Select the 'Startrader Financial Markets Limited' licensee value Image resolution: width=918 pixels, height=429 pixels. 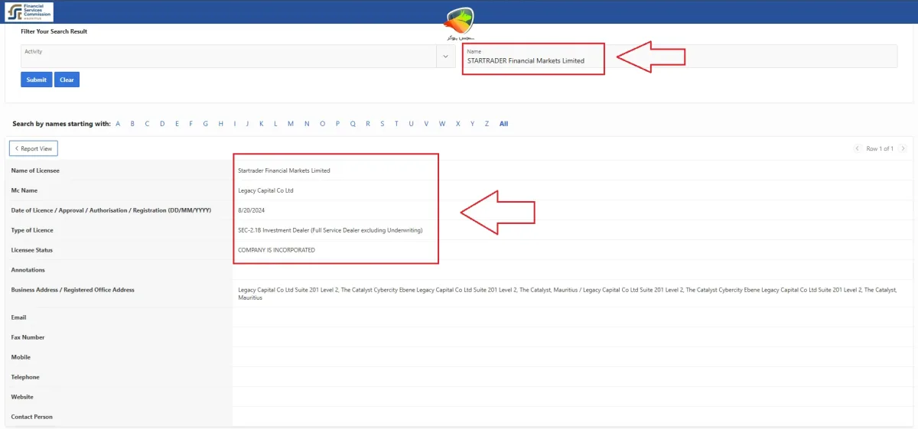284,171
